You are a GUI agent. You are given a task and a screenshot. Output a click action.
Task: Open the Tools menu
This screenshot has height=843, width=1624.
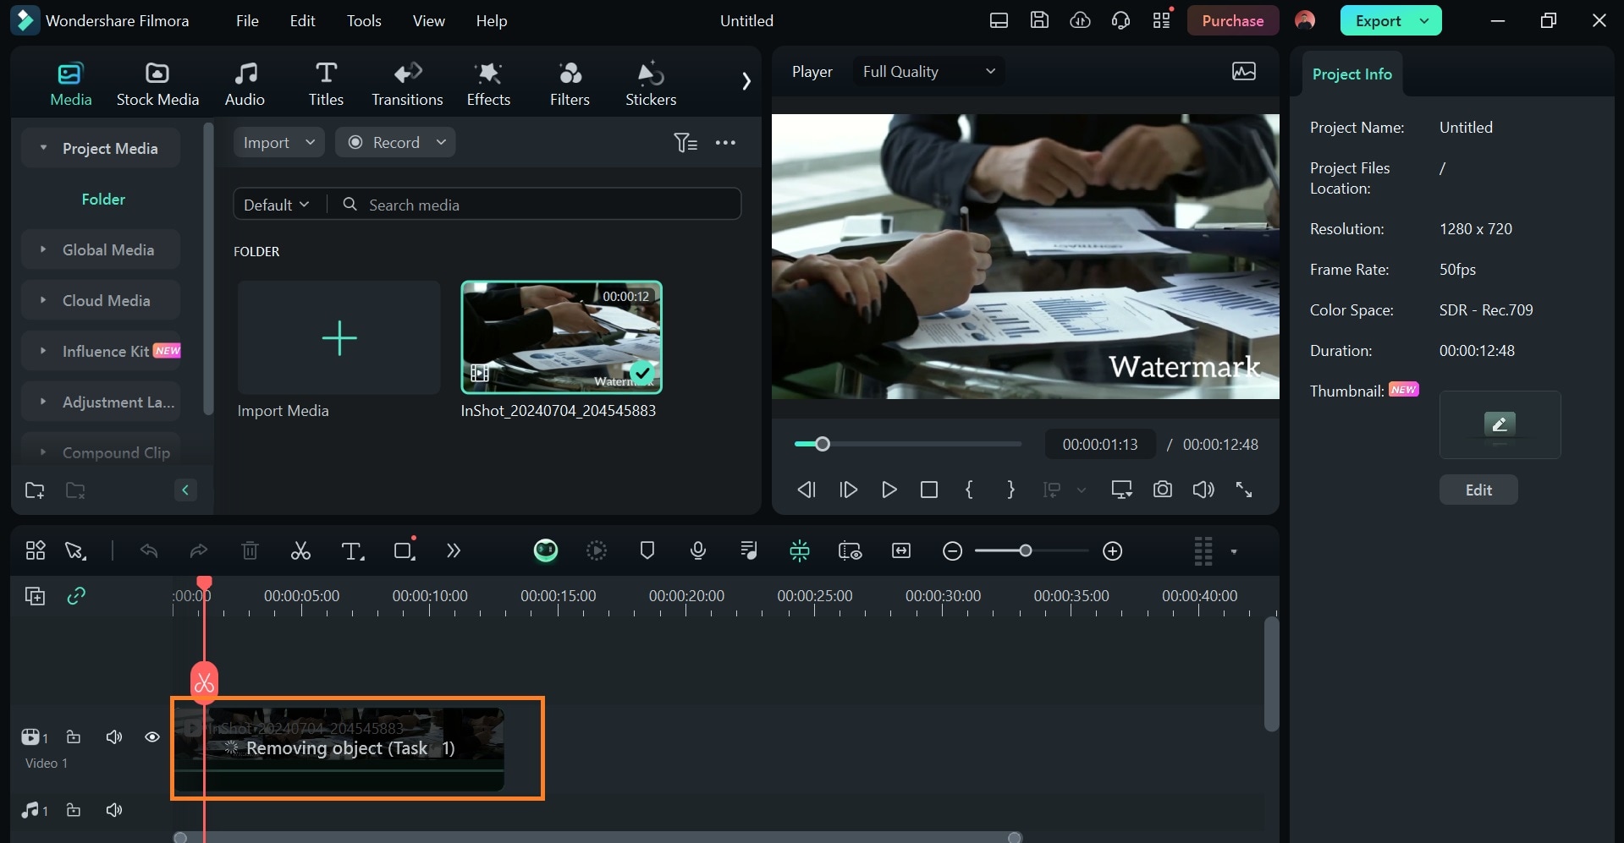pyautogui.click(x=364, y=21)
